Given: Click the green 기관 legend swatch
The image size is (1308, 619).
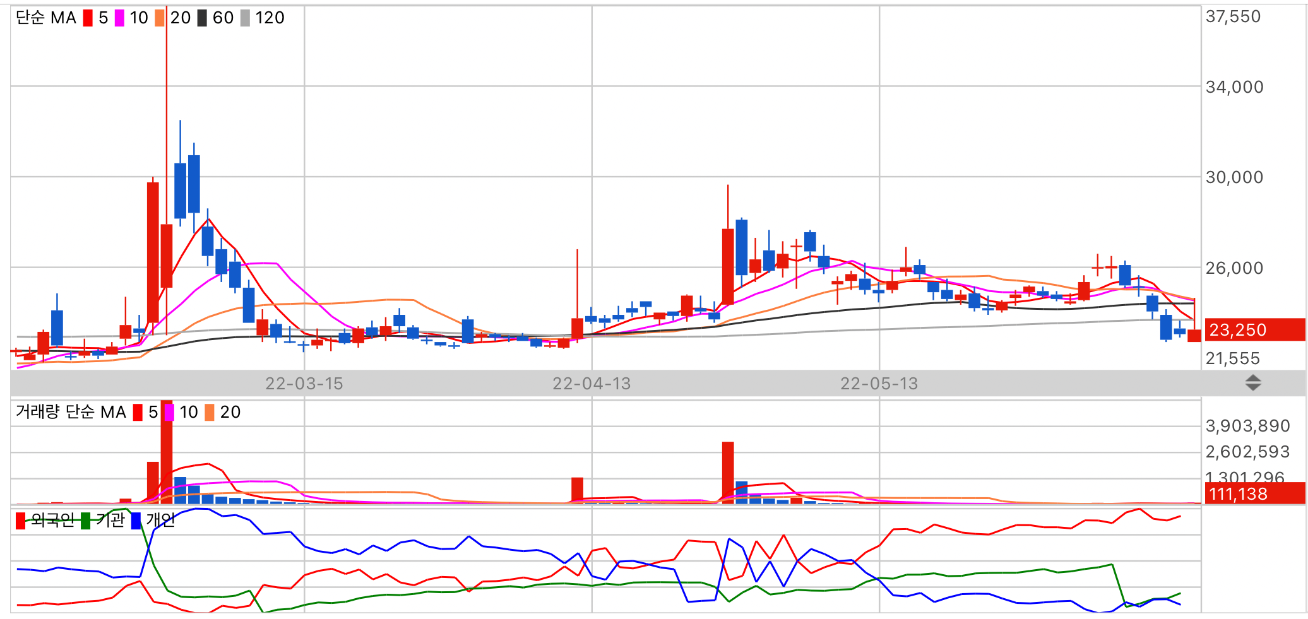Looking at the screenshot, I should [x=86, y=521].
